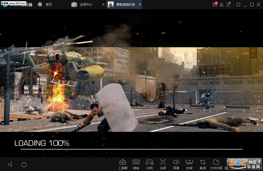This screenshot has height=171, width=263.
Task: Enter 全屏 fullscreen mode
Action: point(163,165)
